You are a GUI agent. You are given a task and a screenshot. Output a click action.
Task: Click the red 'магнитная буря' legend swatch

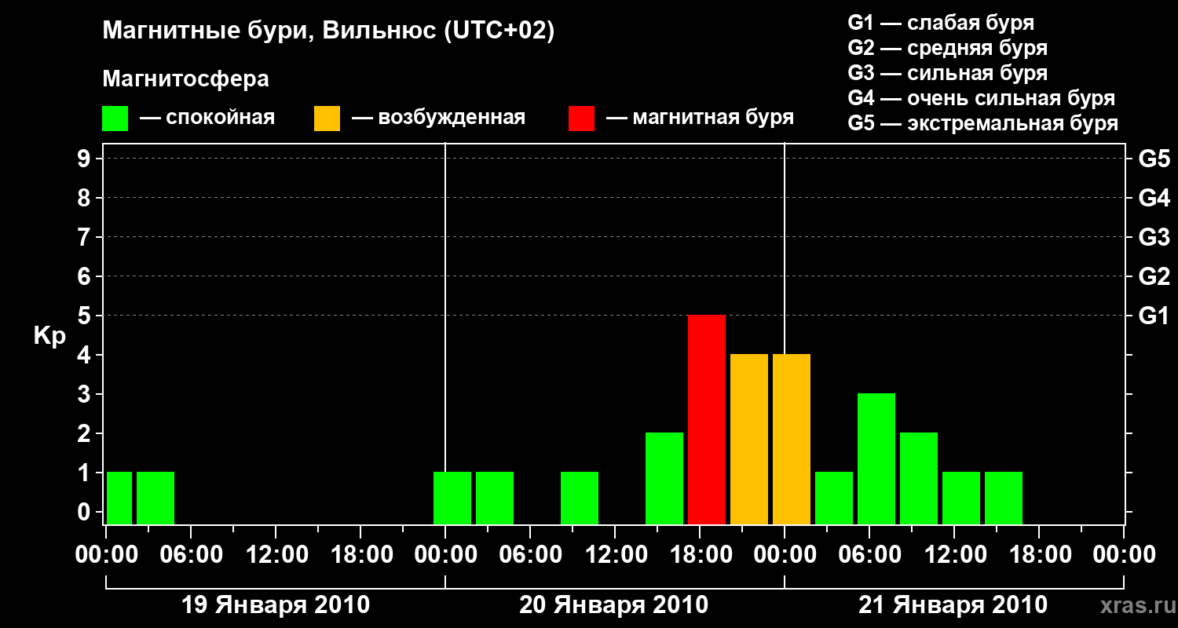click(581, 119)
